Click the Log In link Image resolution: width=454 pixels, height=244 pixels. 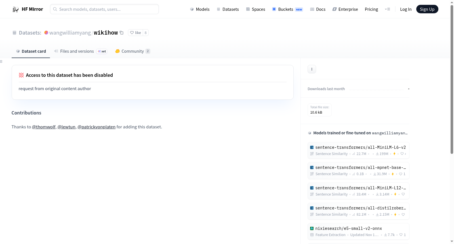coord(406,9)
